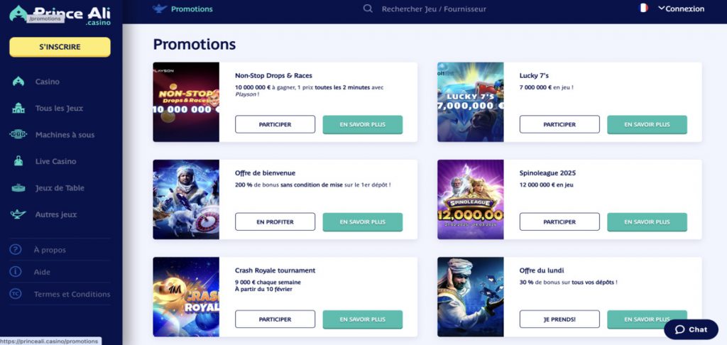Click the S'INSCRIRE button
727x345 pixels.
[x=60, y=47]
